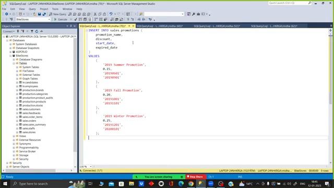Click the Task View taskbar icon
This screenshot has height=188, width=334.
point(90,183)
